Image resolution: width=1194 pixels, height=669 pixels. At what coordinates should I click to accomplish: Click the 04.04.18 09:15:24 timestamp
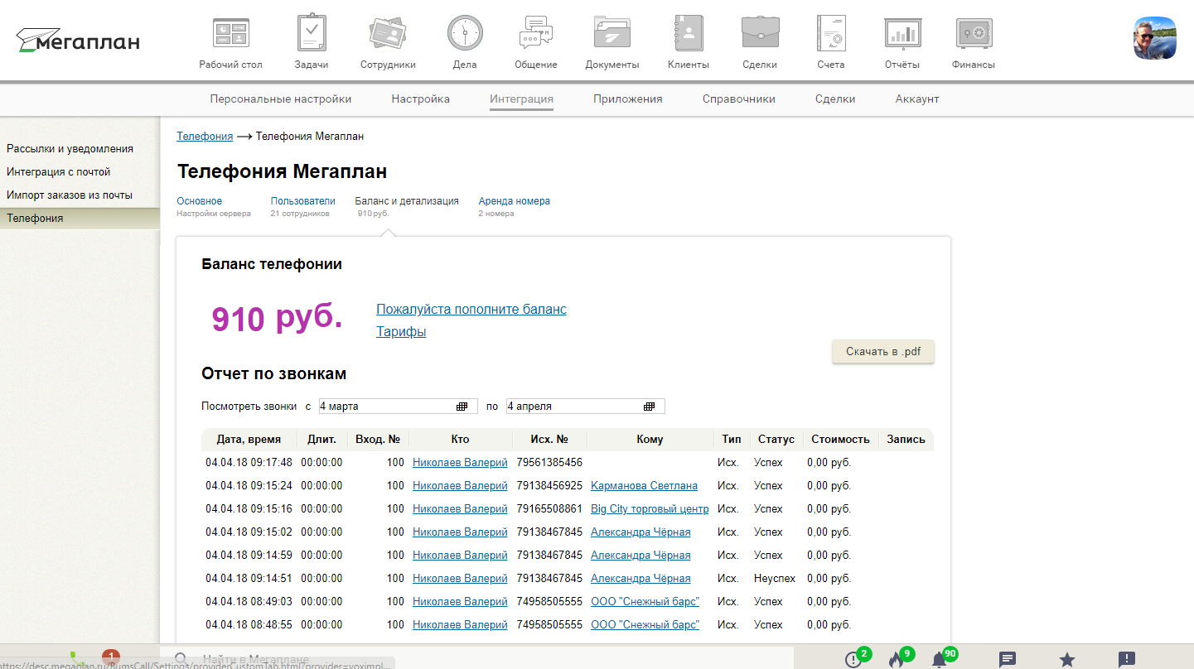tap(249, 486)
